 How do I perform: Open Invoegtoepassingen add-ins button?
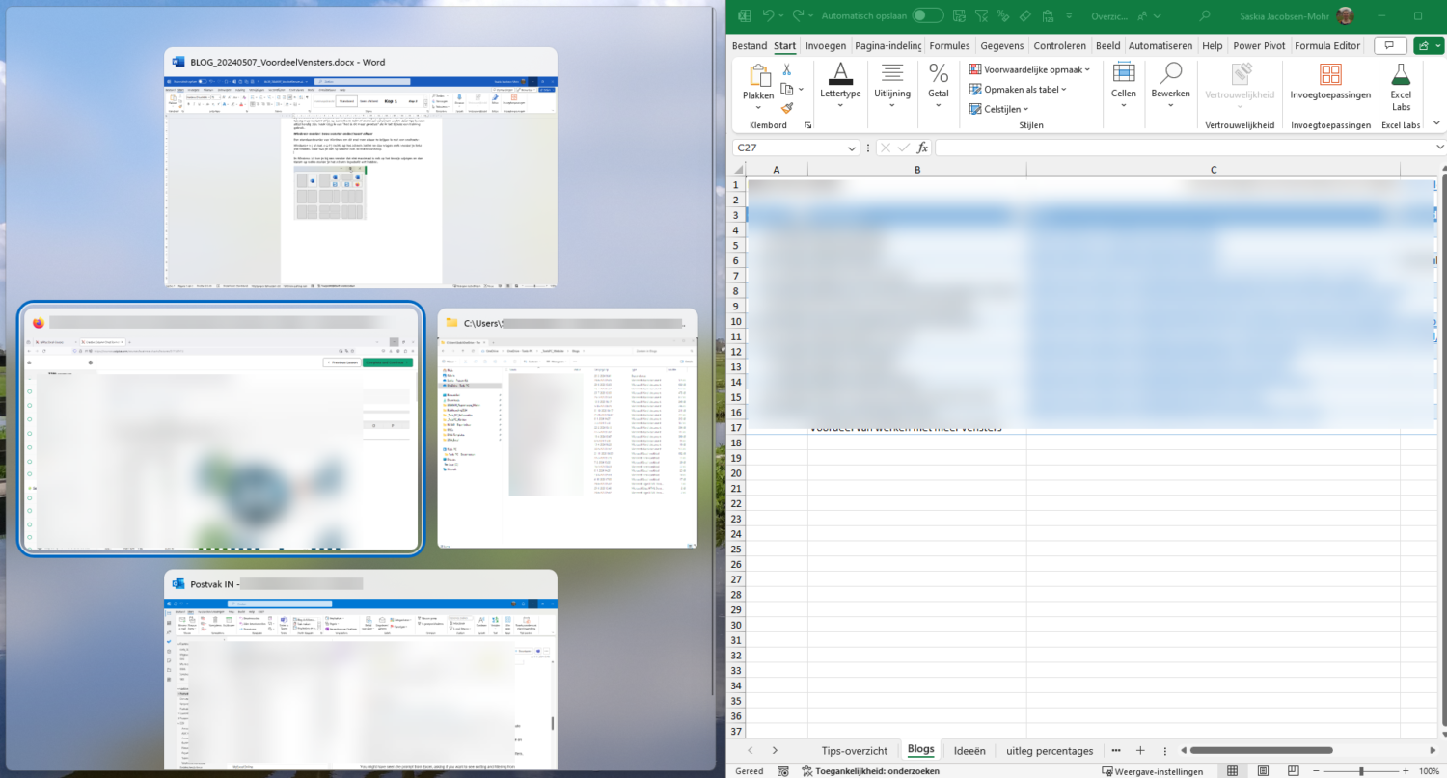pyautogui.click(x=1330, y=83)
